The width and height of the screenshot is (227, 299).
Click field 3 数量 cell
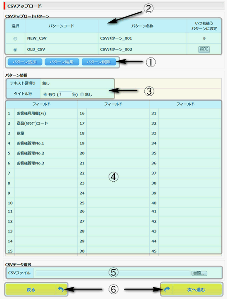(46, 133)
